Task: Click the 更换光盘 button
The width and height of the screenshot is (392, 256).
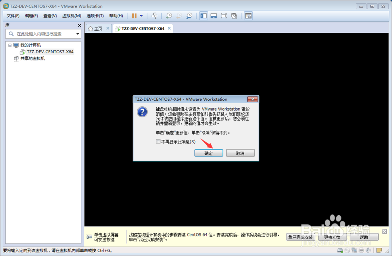Action: pyautogui.click(x=332, y=237)
